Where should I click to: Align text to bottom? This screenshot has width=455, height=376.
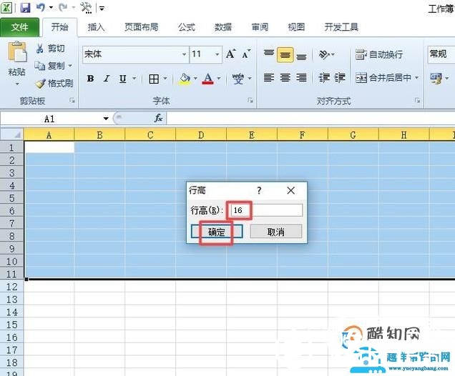click(x=301, y=55)
